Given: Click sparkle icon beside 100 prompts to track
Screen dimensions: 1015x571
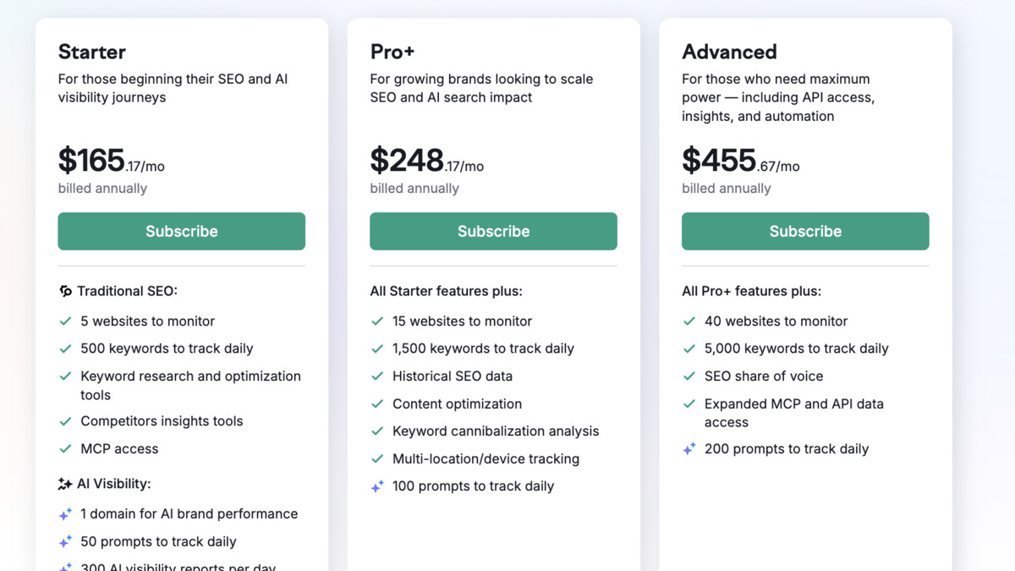Looking at the screenshot, I should click(x=377, y=486).
